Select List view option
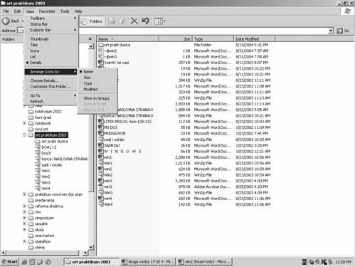 pos(51,57)
